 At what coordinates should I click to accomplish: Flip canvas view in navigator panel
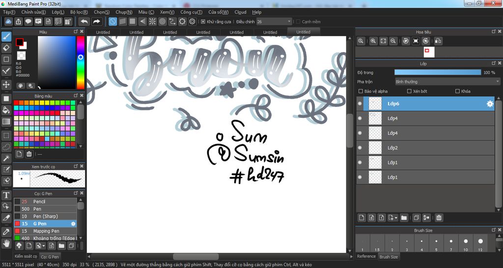[x=438, y=41]
